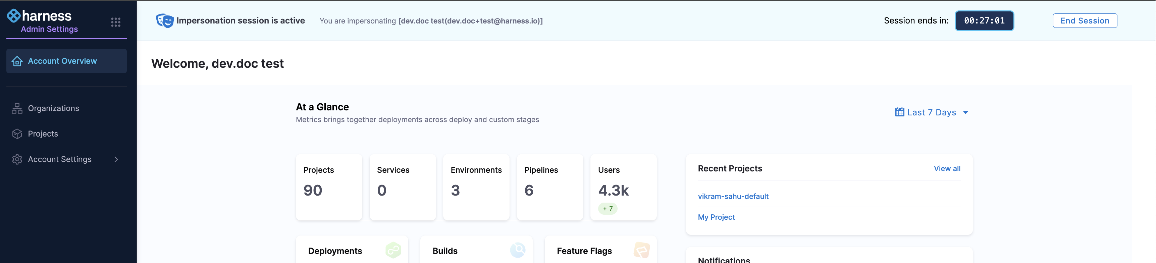Open View all recent projects link

pyautogui.click(x=947, y=169)
